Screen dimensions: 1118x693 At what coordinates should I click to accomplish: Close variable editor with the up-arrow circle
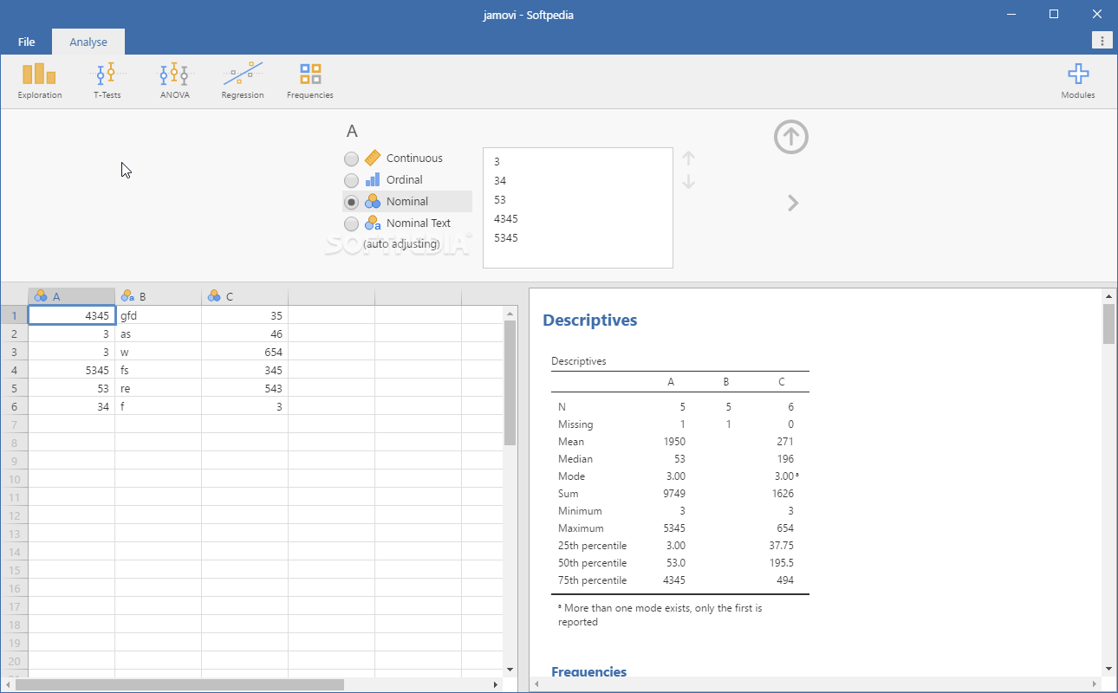791,137
